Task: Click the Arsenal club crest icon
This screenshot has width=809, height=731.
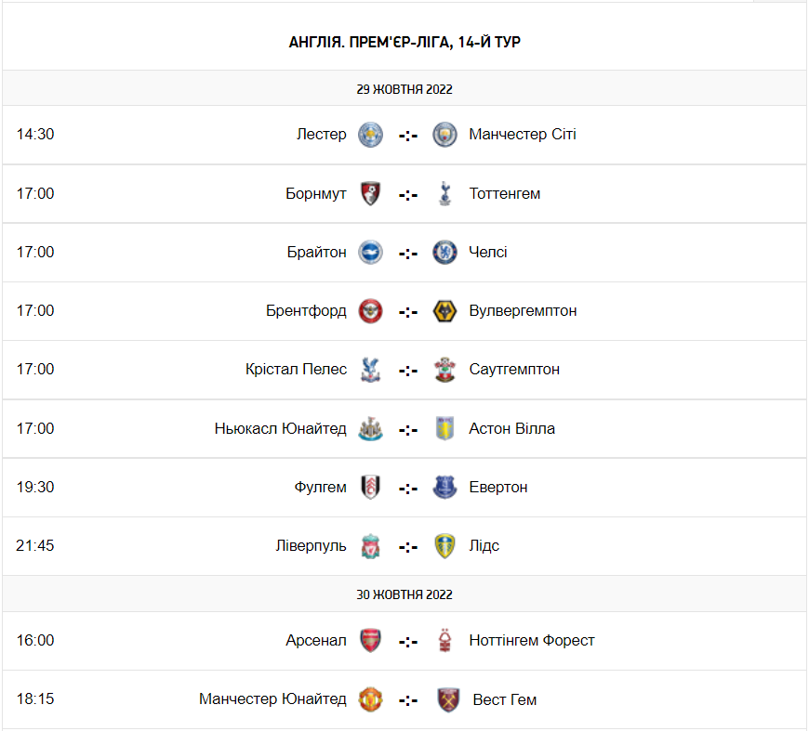Action: tap(371, 641)
